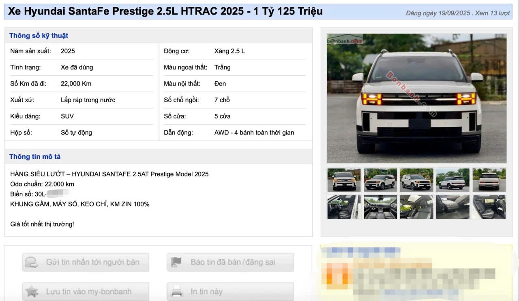The image size is (519, 301).
Task: Click drivetrain value 'AWD - 4 bánh toàn thời gian'
Action: 254,132
